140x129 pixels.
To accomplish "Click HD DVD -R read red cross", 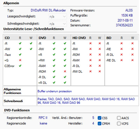I will [x=90, y=43].
